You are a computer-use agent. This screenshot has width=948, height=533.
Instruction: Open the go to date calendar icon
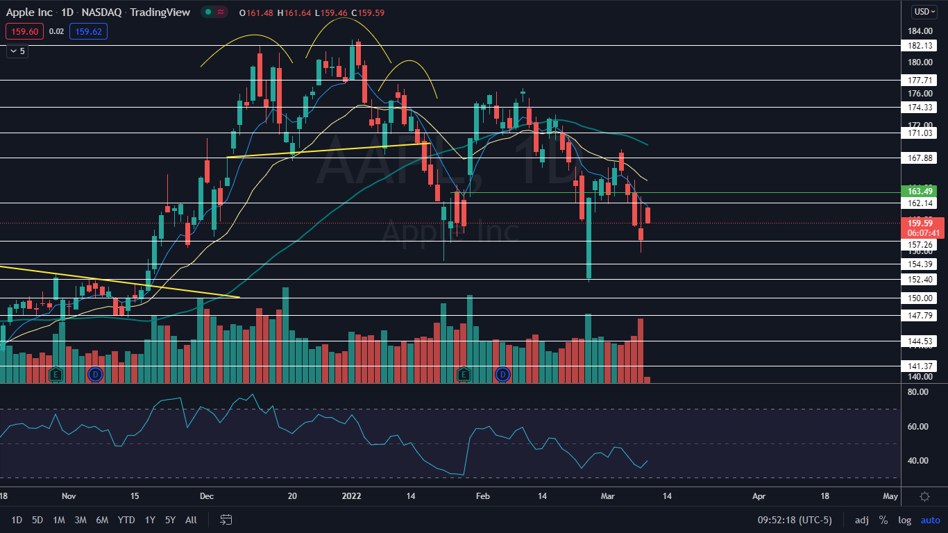[x=226, y=519]
